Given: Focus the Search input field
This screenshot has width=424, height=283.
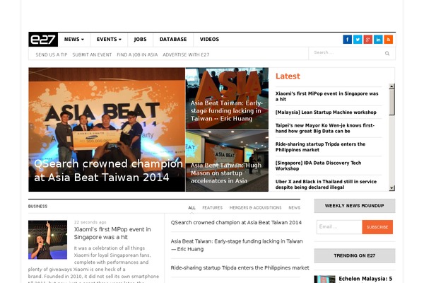Looking at the screenshot, I should (347, 53).
